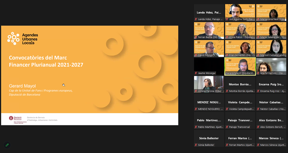Click large name 'Pablo Martínez...' in tile
Screen dimensions: 288x153
click(x=209, y=121)
